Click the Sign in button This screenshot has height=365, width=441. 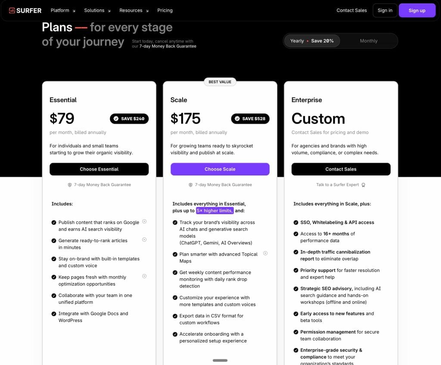click(385, 10)
